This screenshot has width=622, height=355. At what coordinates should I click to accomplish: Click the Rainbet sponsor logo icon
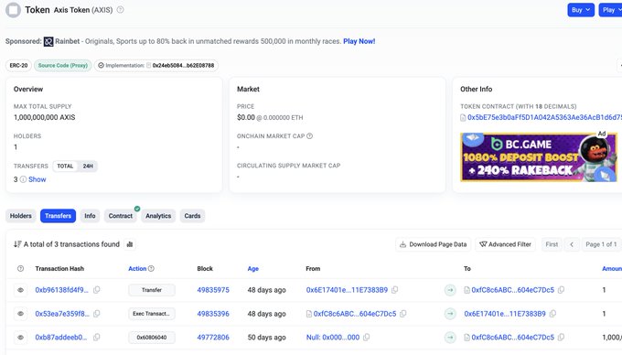tap(48, 41)
